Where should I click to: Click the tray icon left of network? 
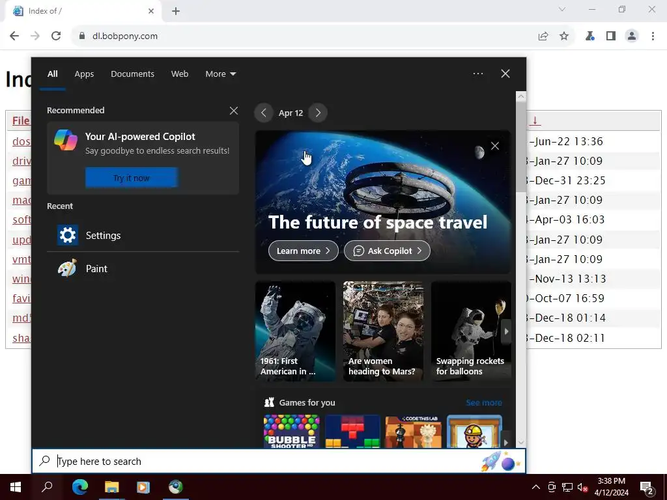552,487
